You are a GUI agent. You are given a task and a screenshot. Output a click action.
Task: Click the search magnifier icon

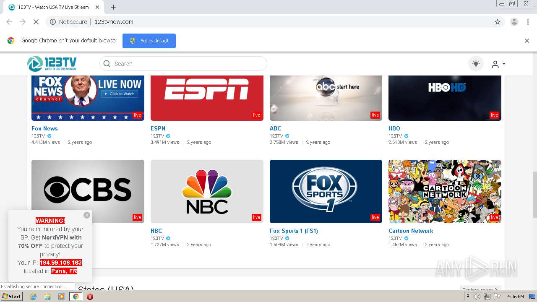pos(107,64)
